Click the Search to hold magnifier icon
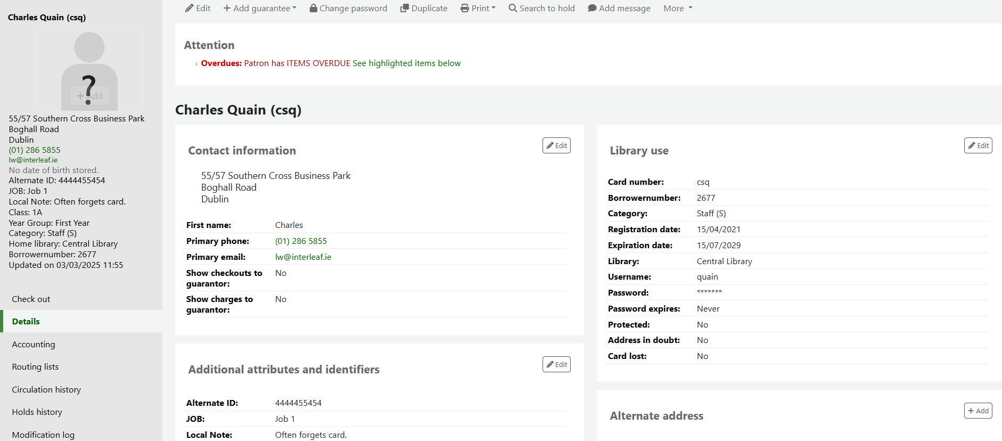1002x441 pixels. (x=513, y=9)
